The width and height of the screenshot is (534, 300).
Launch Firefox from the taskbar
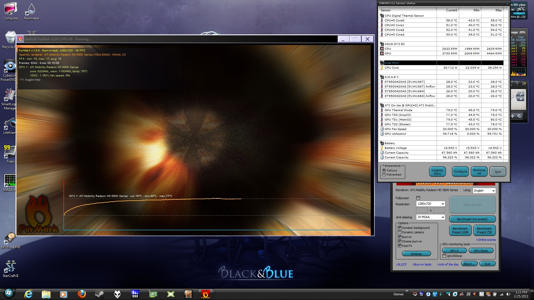click(x=82, y=294)
